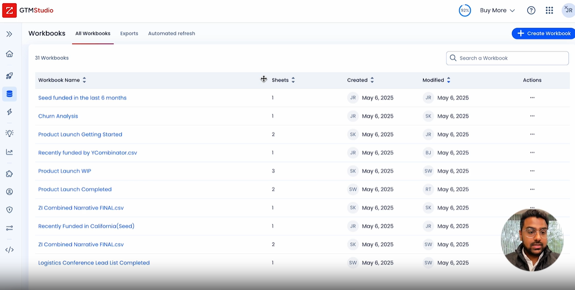Click the sheet count 3 for Product Launch WIP
575x290 pixels.
pos(273,171)
